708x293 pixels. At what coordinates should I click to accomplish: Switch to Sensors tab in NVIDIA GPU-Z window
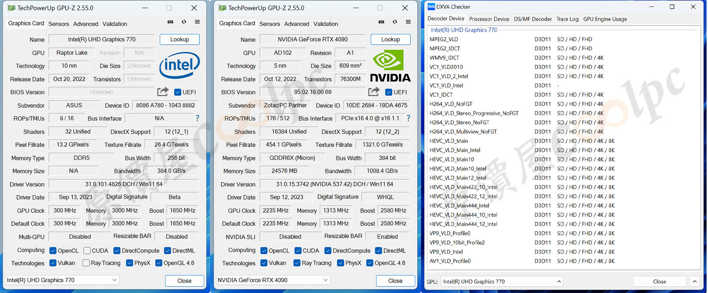pos(270,24)
